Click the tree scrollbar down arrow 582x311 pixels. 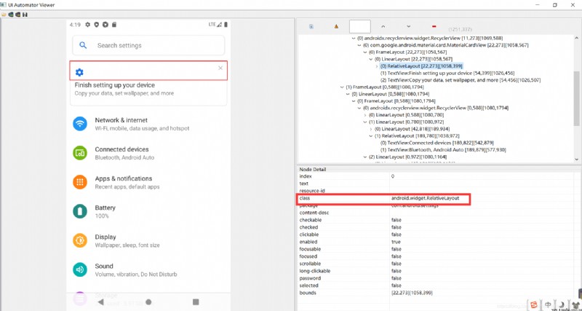(x=576, y=159)
